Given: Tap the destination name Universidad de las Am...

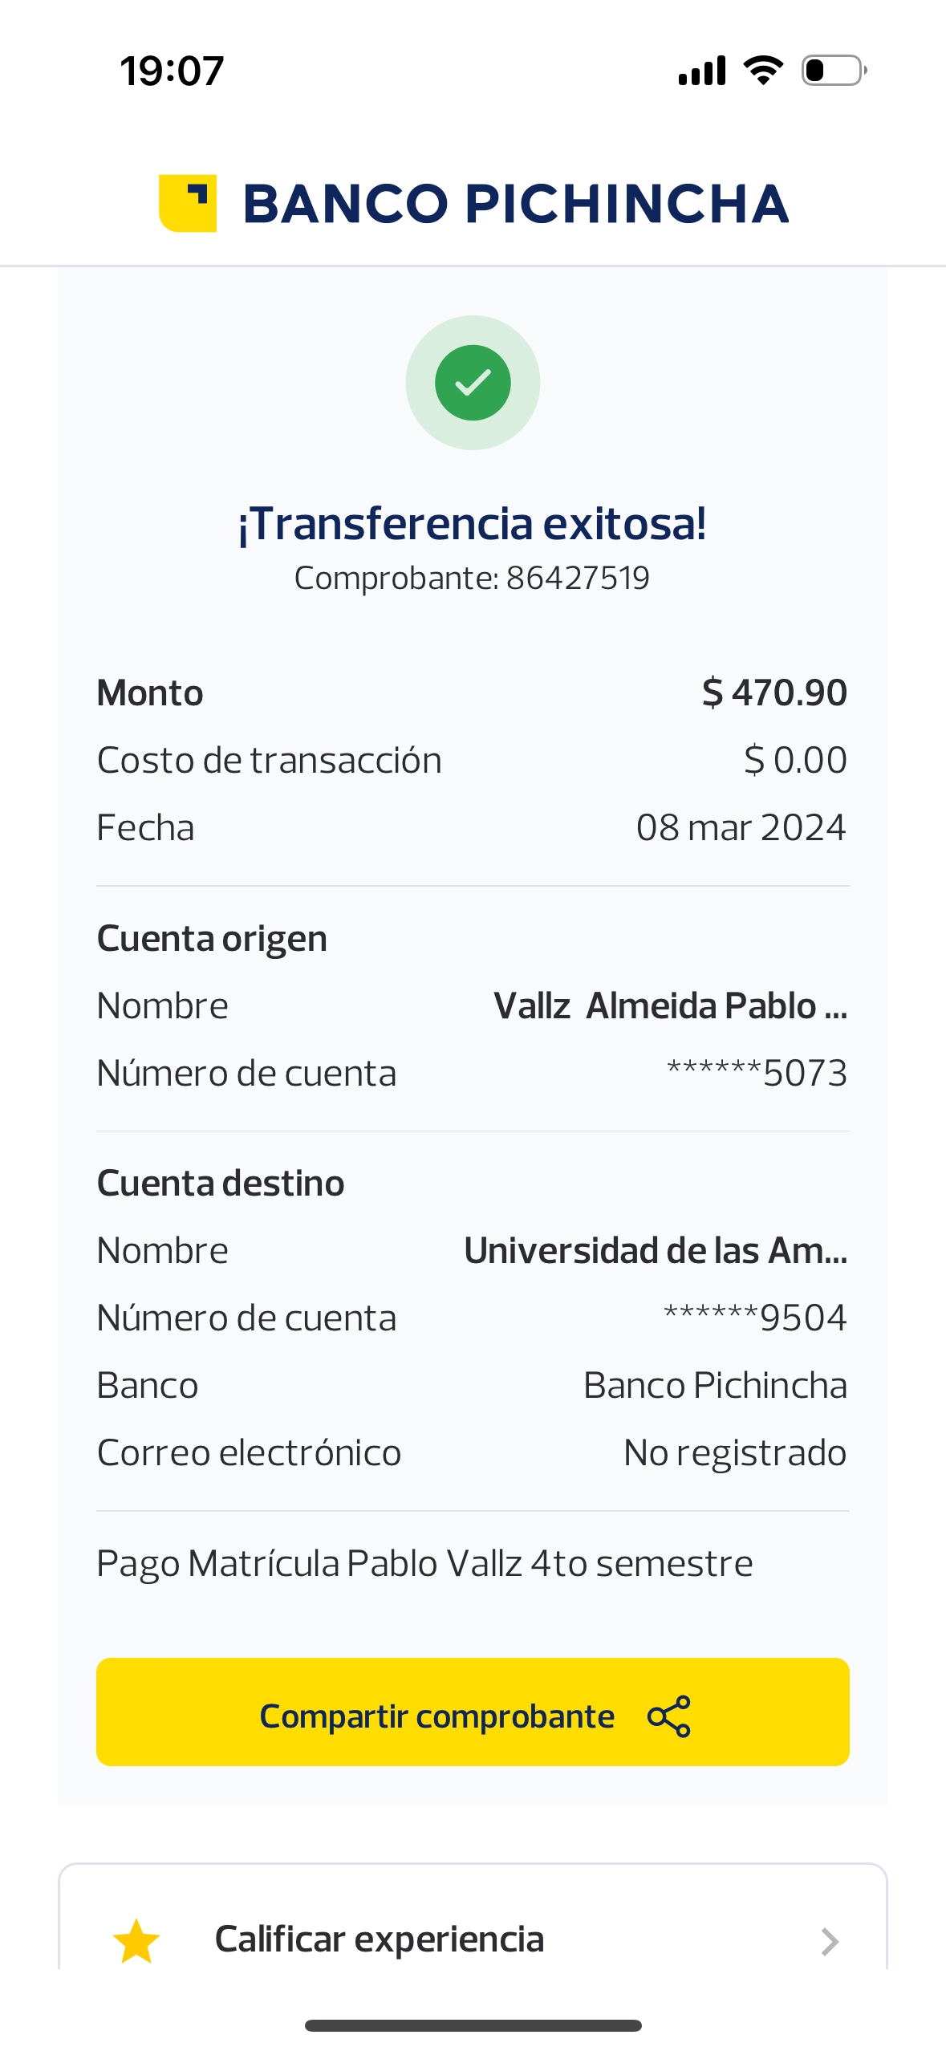Looking at the screenshot, I should pos(655,1250).
